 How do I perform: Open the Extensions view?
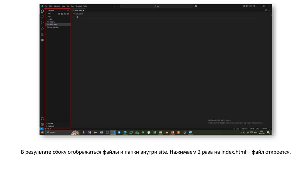(x=42, y=35)
